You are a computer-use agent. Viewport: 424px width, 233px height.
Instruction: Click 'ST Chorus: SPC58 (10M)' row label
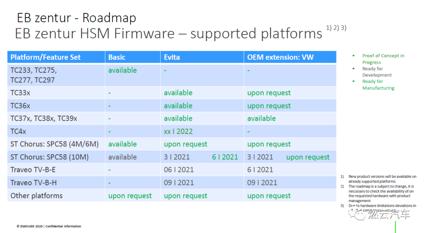(49, 157)
